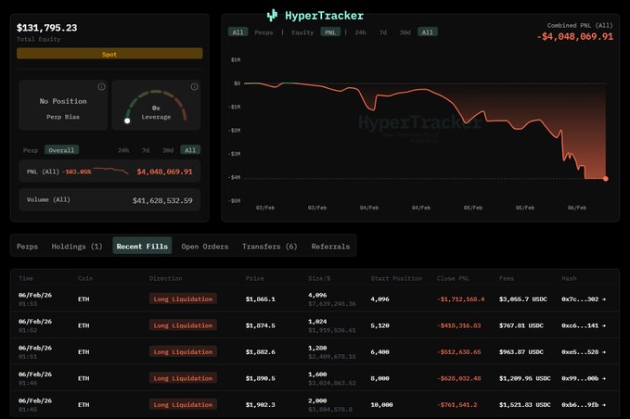Click fee value $963.87 USDC
The width and height of the screenshot is (630, 419).
[521, 352]
